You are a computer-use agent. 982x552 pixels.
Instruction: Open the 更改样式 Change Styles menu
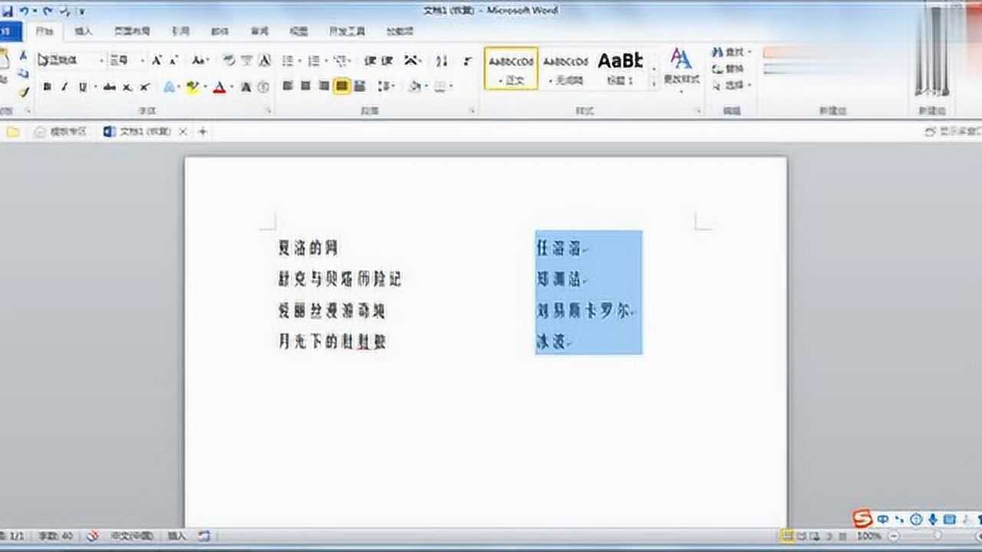pos(680,70)
